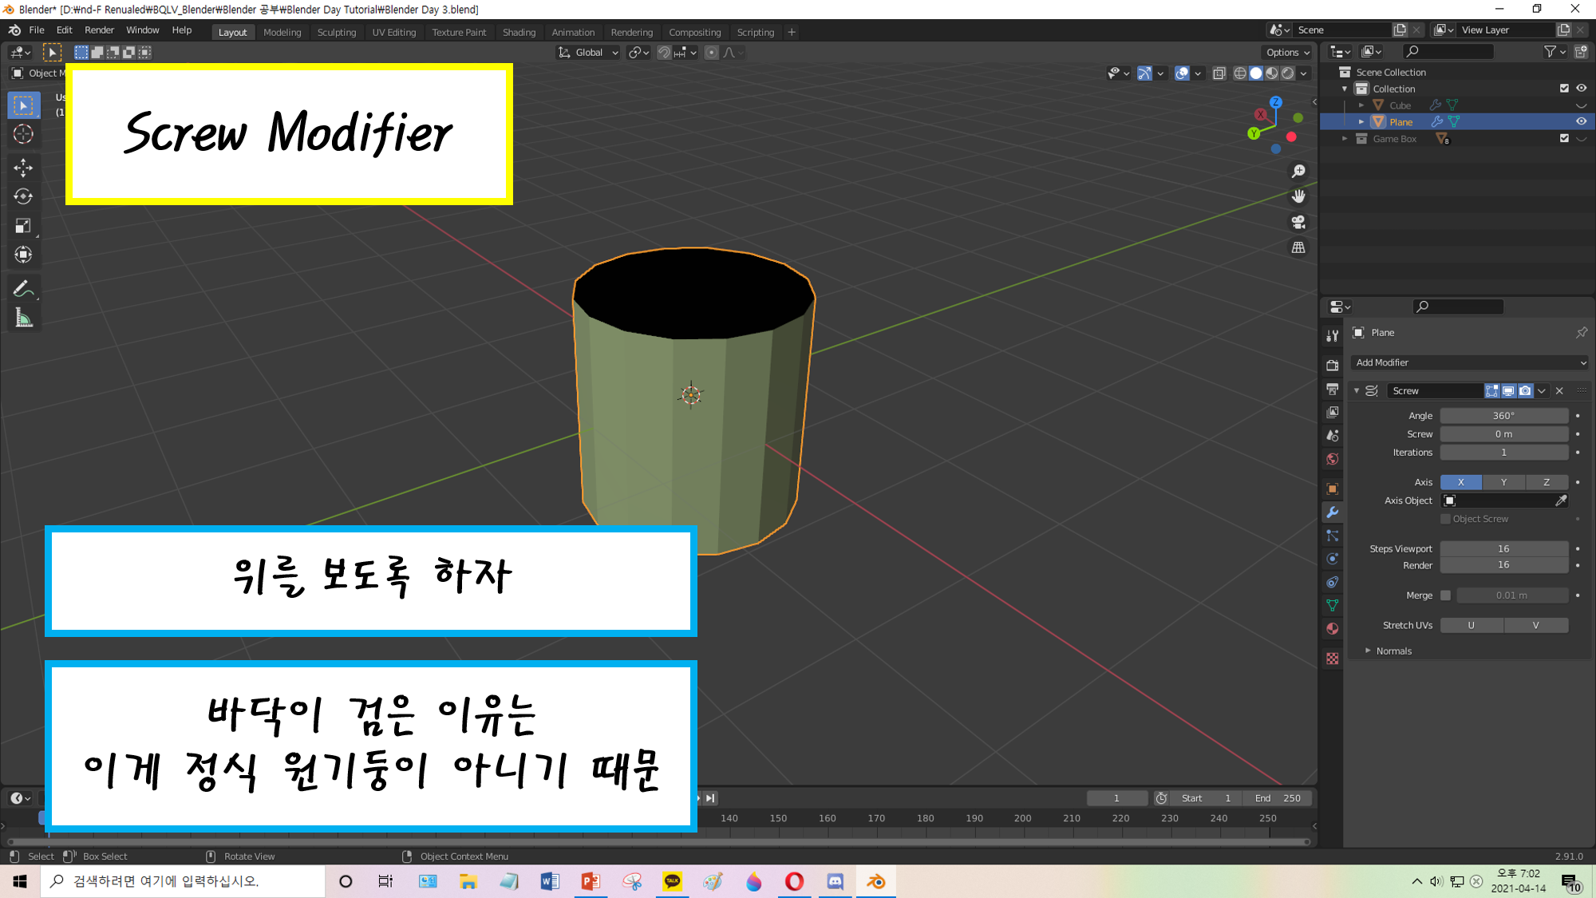
Task: Open the Render menu
Action: 99,30
